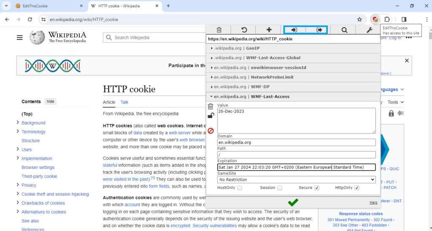Expand the Terminology contents section

click(x=18, y=131)
